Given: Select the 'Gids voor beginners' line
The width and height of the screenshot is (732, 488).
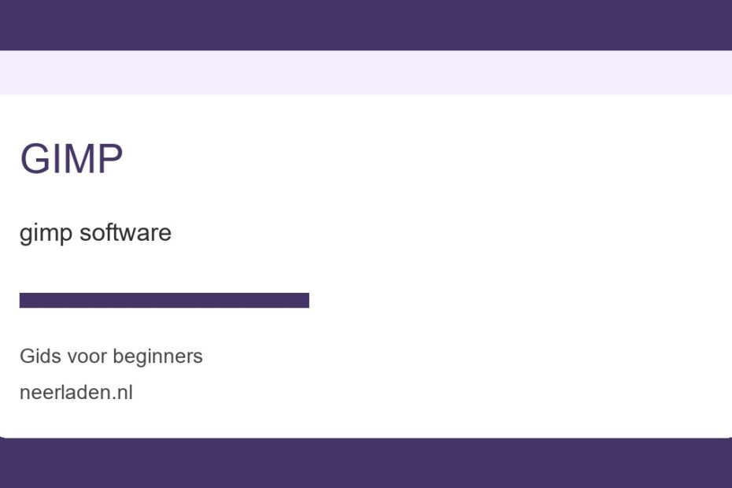Looking at the screenshot, I should point(111,357).
